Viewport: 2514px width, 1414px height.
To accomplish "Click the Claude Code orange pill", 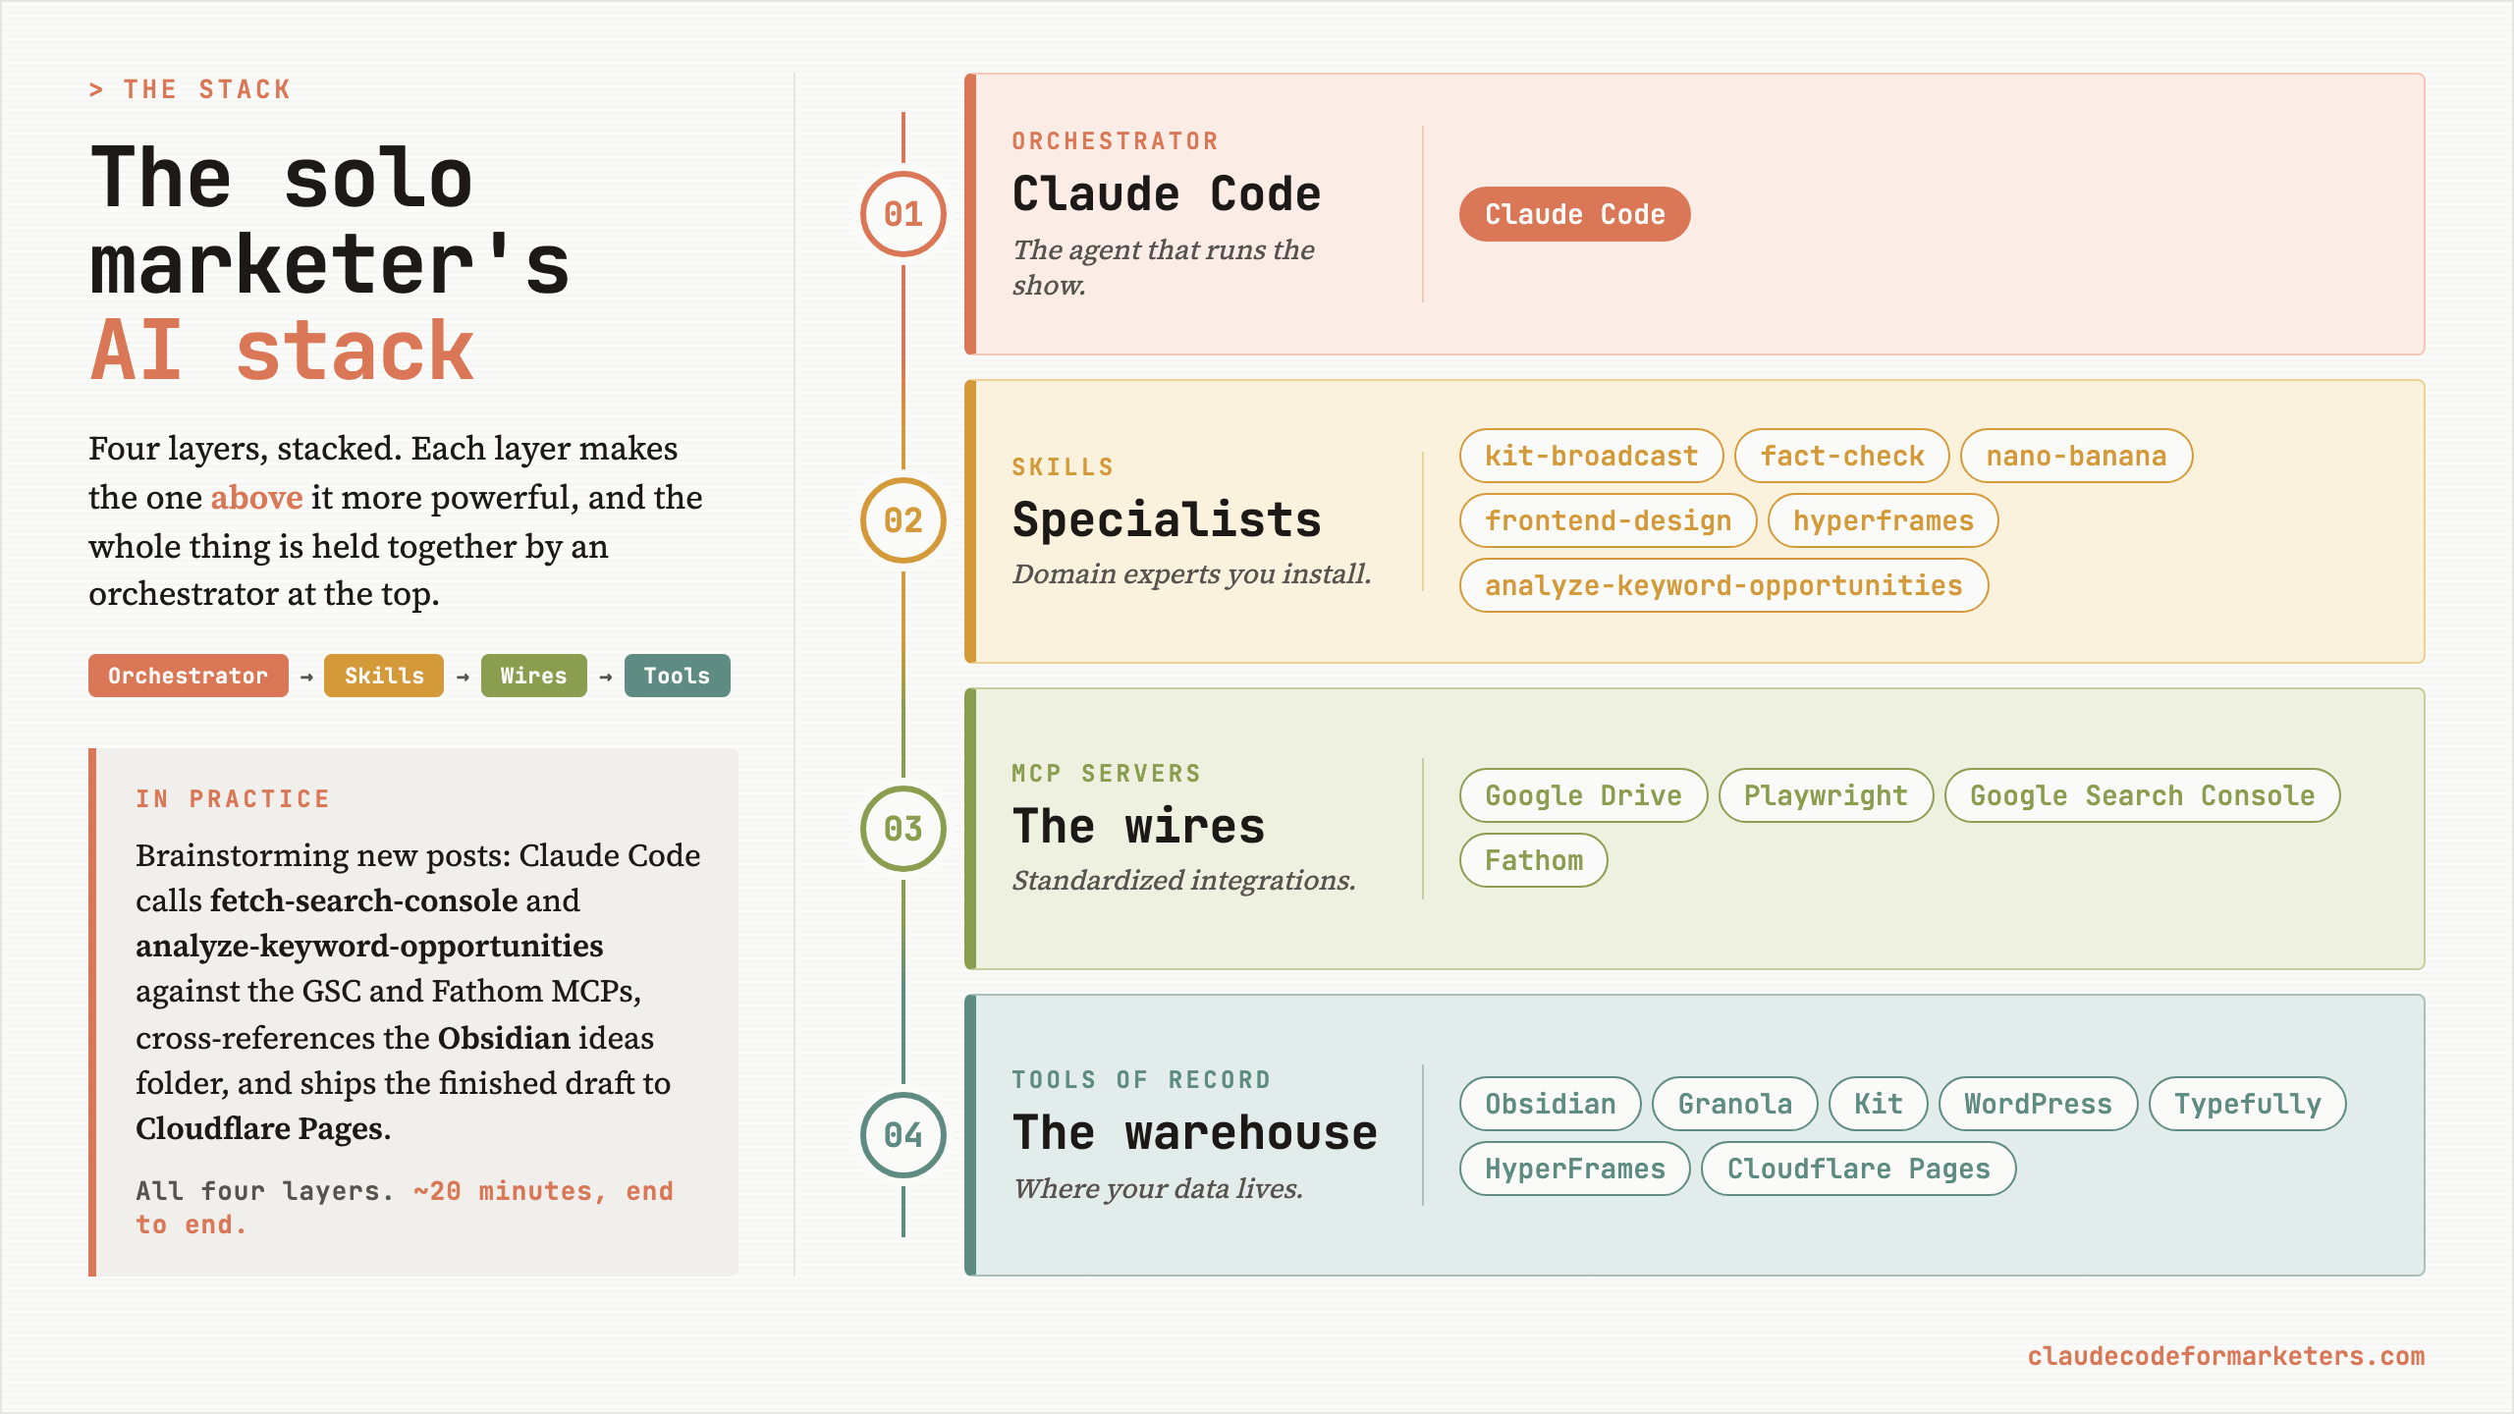I will [1574, 214].
